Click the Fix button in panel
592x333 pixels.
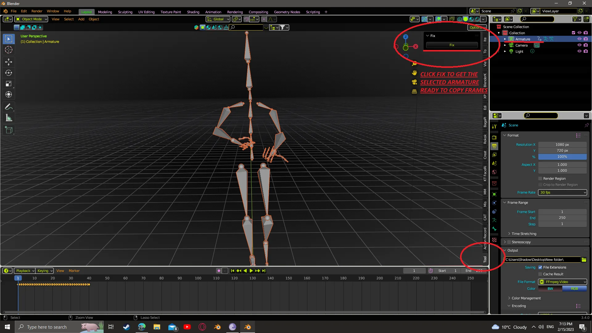[452, 45]
